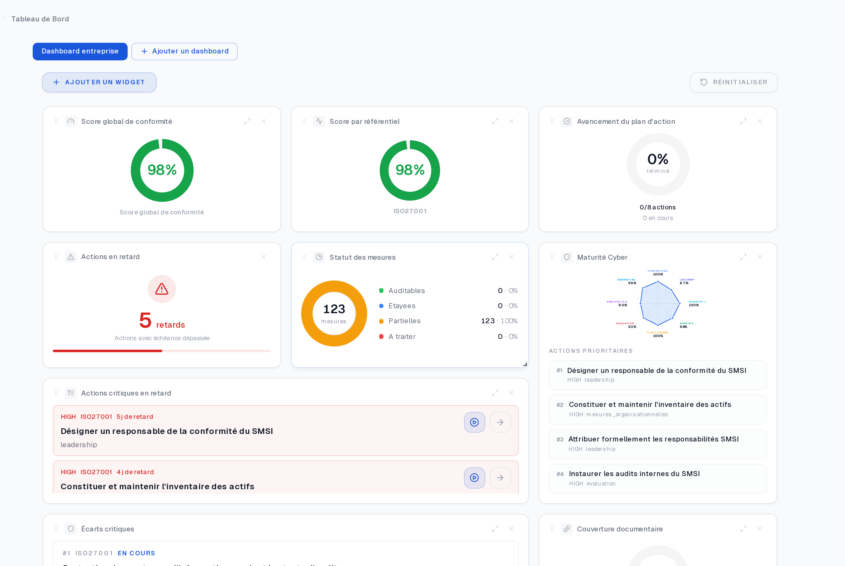Click the 0% terminé progress ring

pyautogui.click(x=658, y=164)
